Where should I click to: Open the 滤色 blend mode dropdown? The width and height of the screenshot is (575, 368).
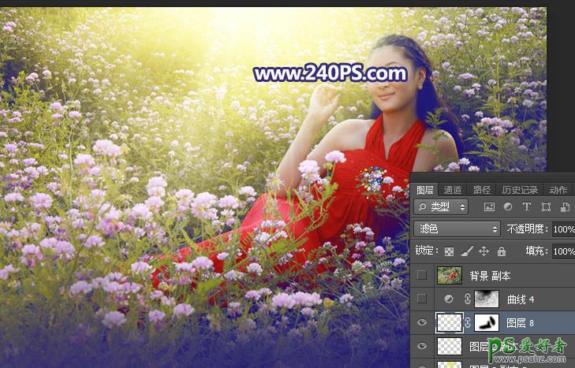click(x=457, y=229)
